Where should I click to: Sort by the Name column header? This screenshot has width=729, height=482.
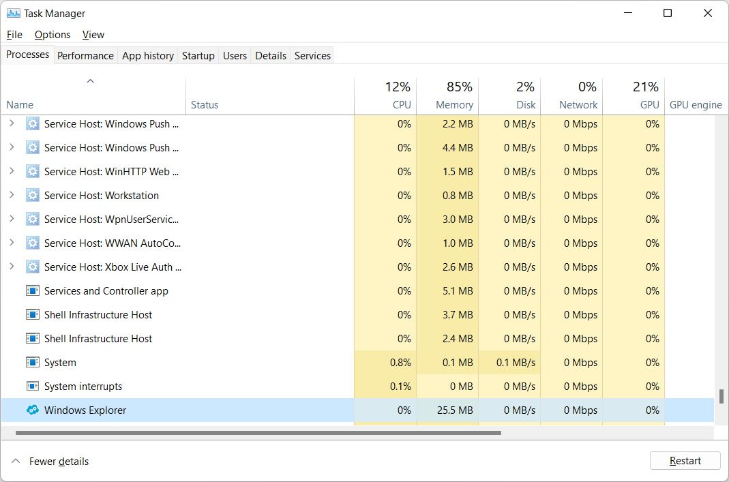93,95
